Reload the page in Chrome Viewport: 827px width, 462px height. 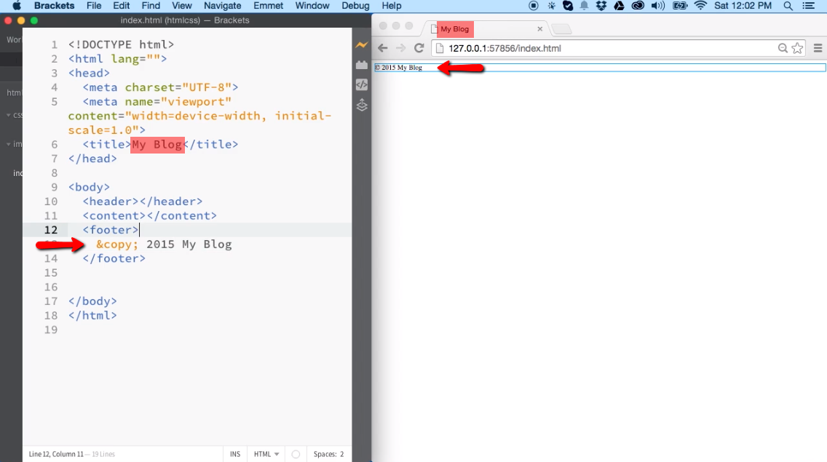click(417, 48)
